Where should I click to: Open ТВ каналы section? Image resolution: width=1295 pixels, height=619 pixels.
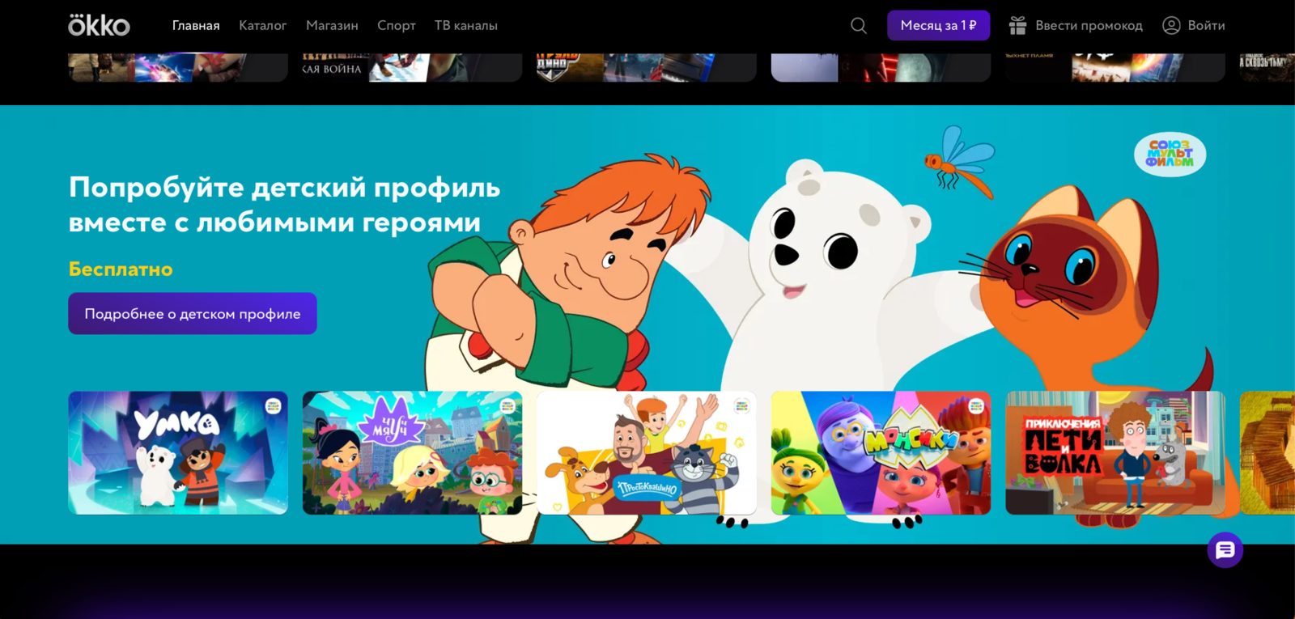click(465, 26)
